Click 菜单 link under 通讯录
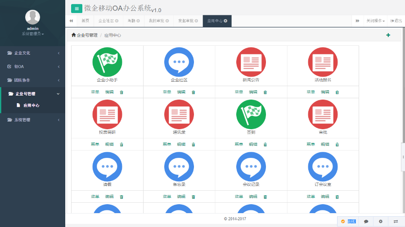 tap(167, 144)
